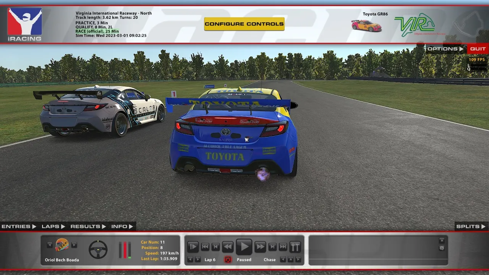
Task: Click the steering wheel icon
Action: point(98,249)
